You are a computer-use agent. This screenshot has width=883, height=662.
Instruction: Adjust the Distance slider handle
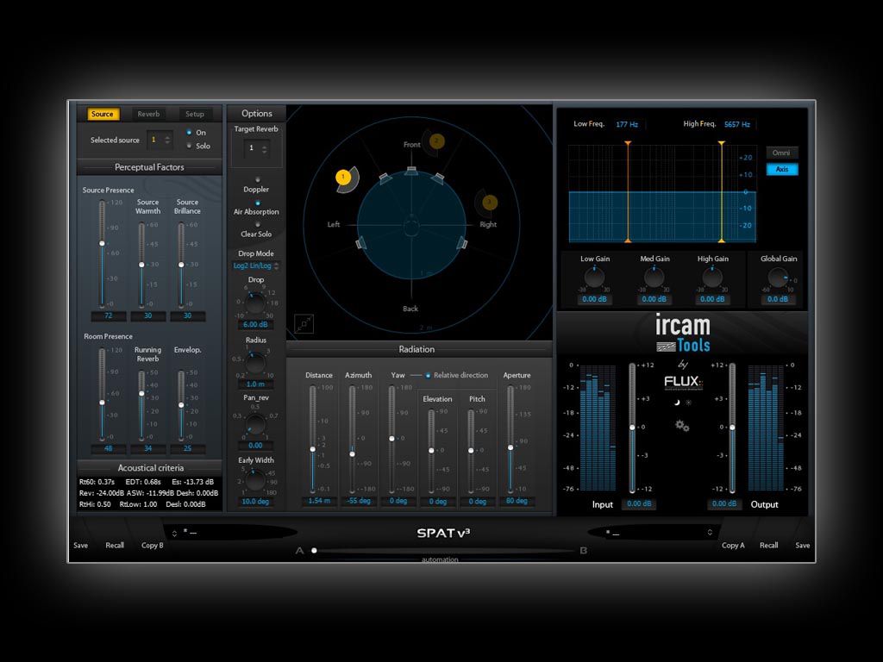click(312, 449)
